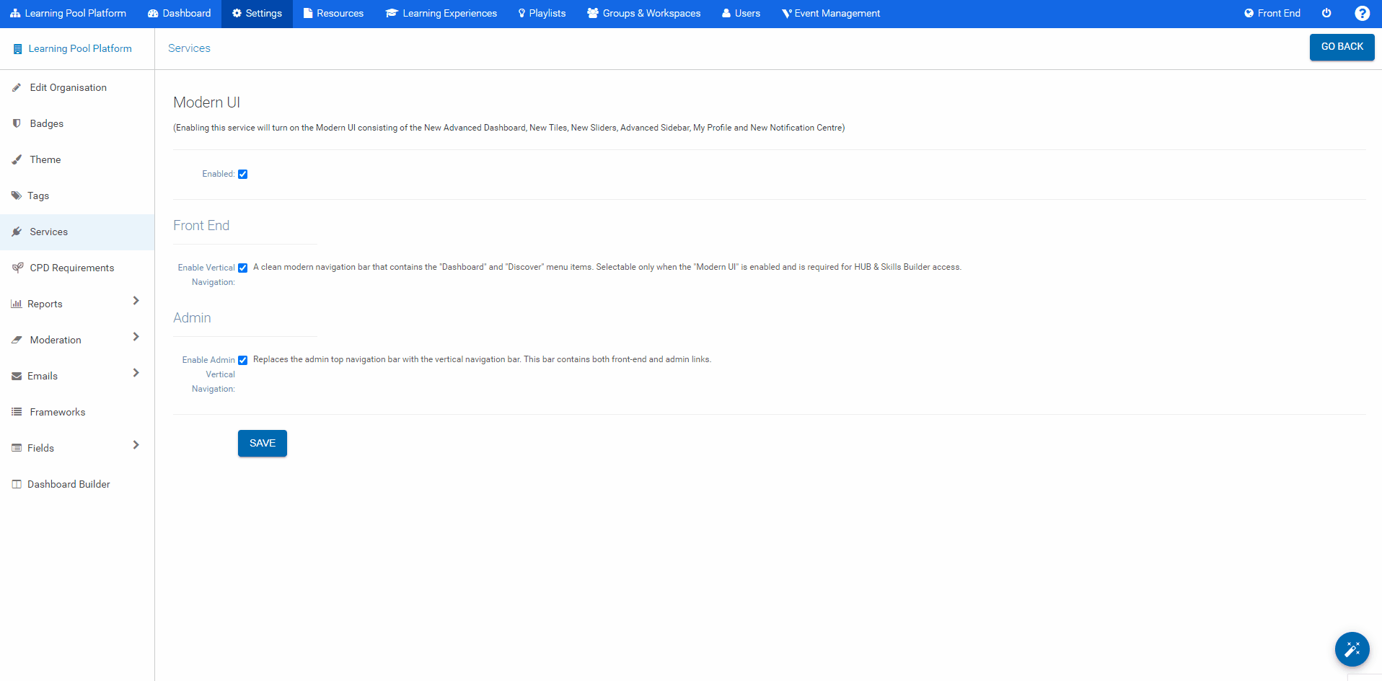Open the Learning Experiences menu
The image size is (1382, 681).
pyautogui.click(x=441, y=13)
